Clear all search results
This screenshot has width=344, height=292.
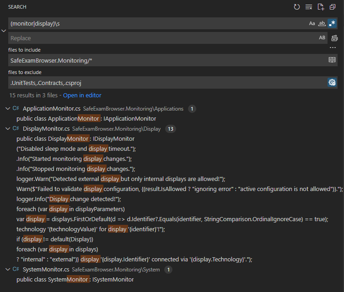click(x=309, y=7)
